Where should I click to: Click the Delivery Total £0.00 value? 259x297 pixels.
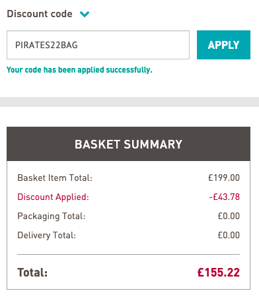(x=229, y=235)
